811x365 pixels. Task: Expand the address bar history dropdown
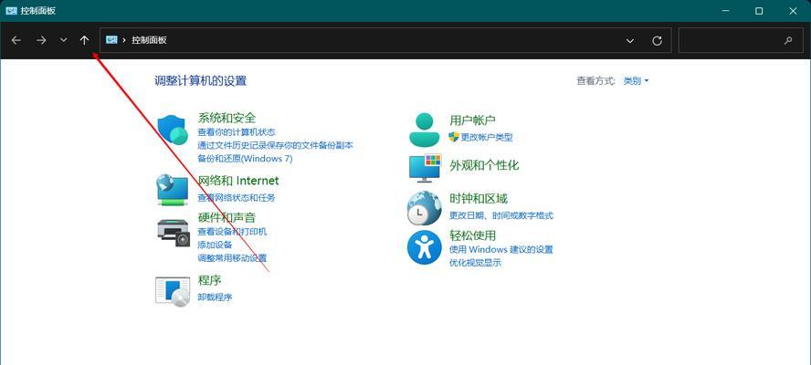[630, 41]
